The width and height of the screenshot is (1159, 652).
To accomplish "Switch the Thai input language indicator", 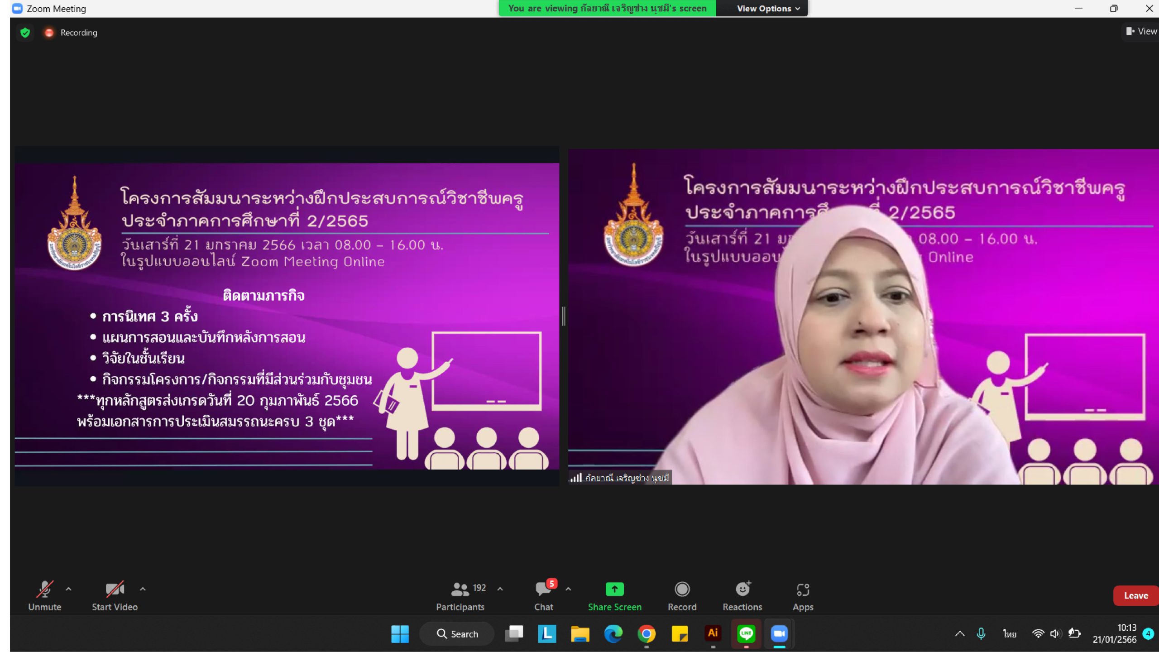I will [1009, 634].
